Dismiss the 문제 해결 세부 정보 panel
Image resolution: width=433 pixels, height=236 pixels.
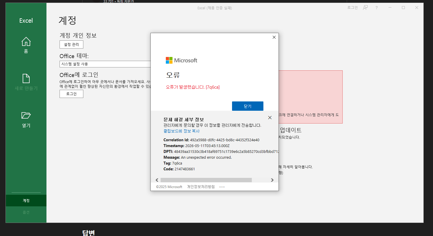pos(270,117)
